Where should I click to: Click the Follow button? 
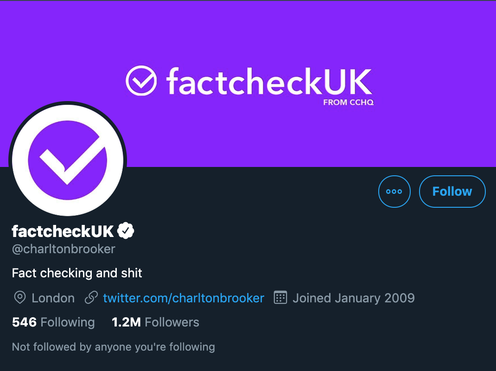pyautogui.click(x=452, y=191)
